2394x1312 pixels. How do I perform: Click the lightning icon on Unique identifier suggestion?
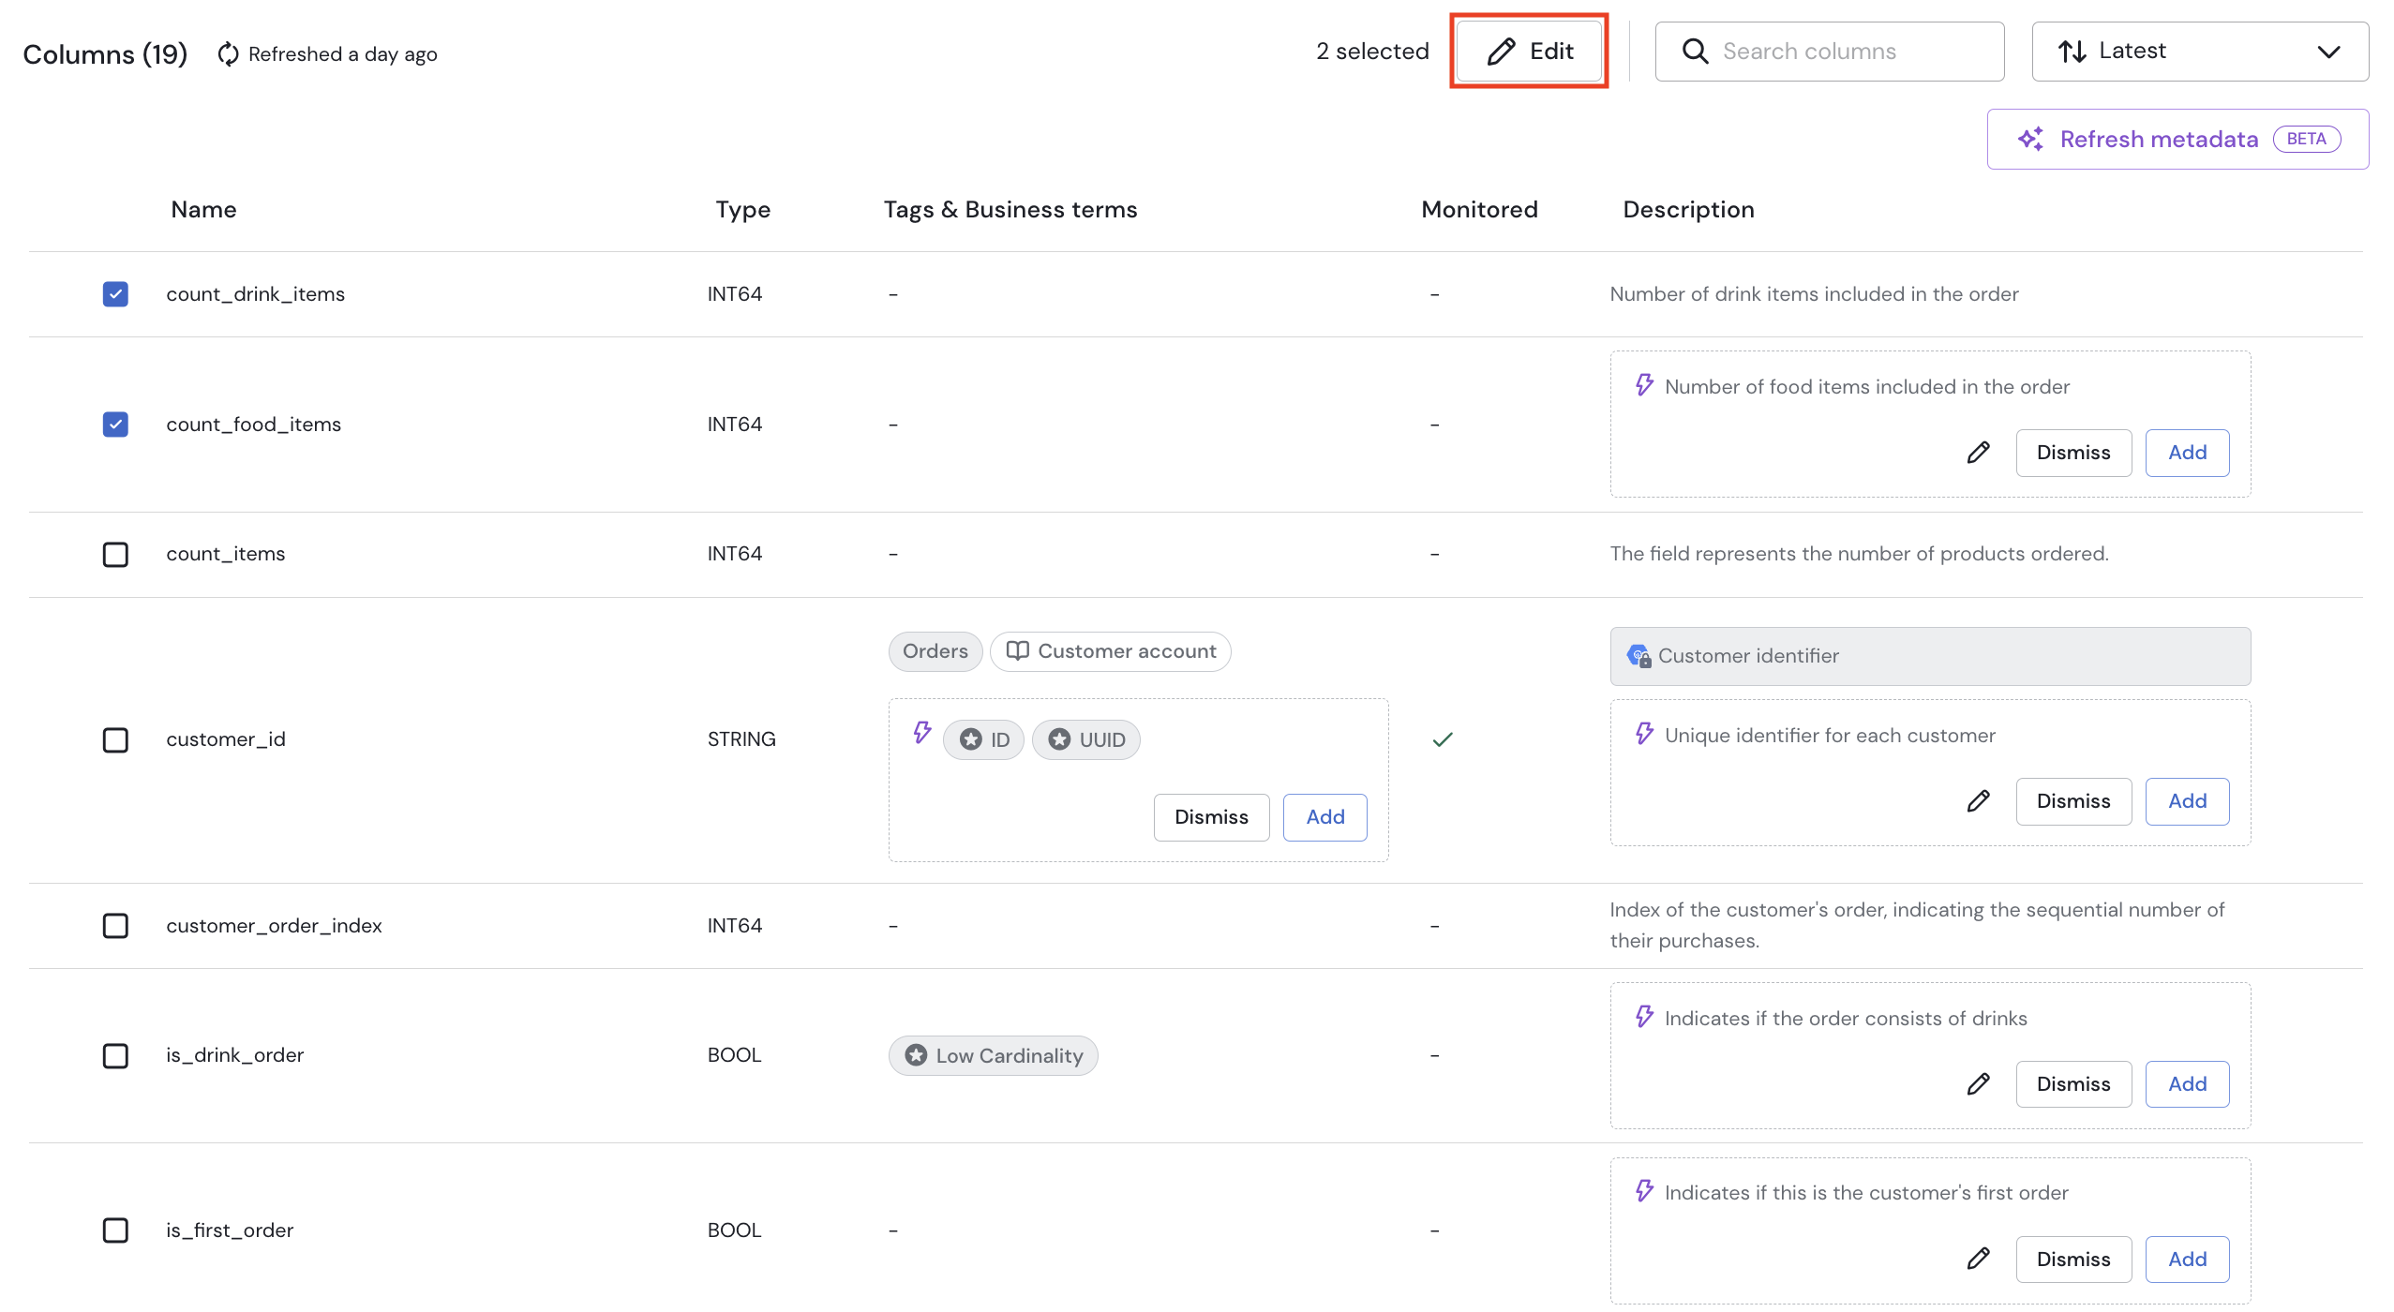pos(1644,734)
